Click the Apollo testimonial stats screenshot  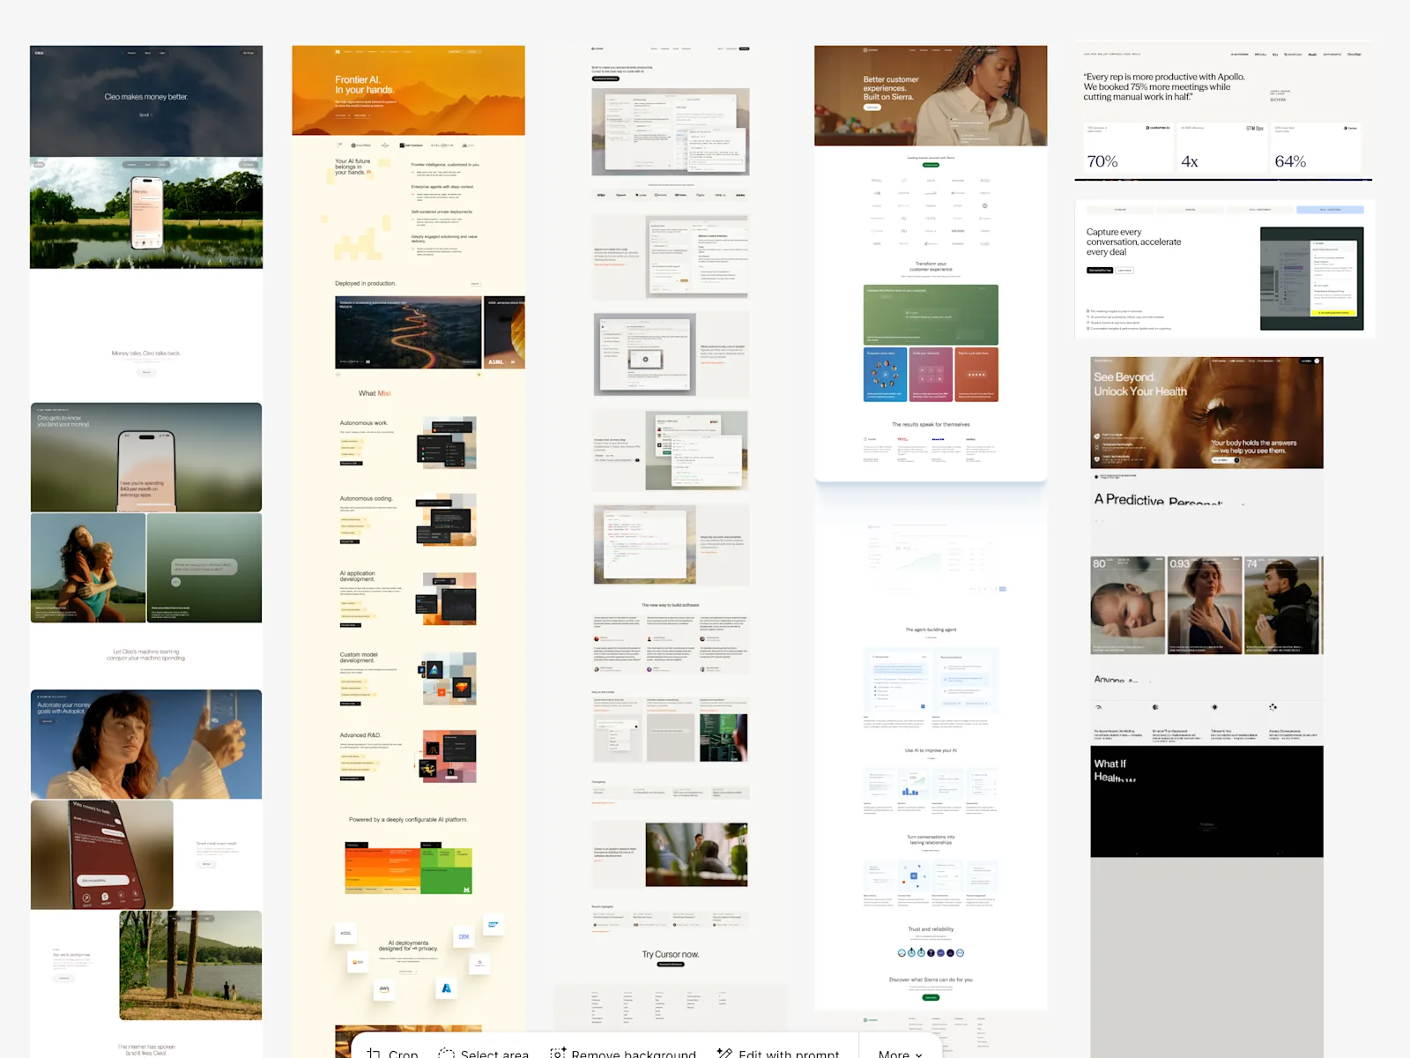click(x=1223, y=113)
